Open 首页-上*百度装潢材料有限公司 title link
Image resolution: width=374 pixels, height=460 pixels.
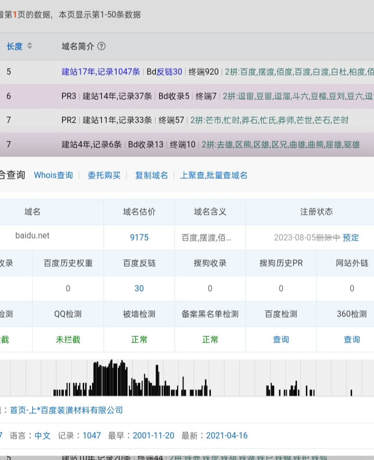(x=66, y=410)
